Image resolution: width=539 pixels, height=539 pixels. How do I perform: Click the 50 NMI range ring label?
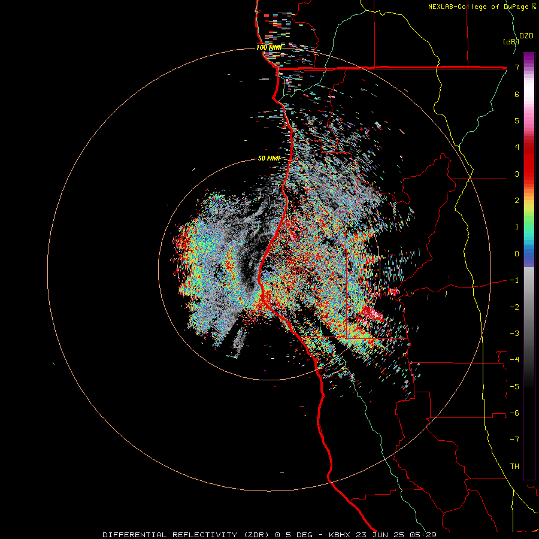pyautogui.click(x=269, y=158)
